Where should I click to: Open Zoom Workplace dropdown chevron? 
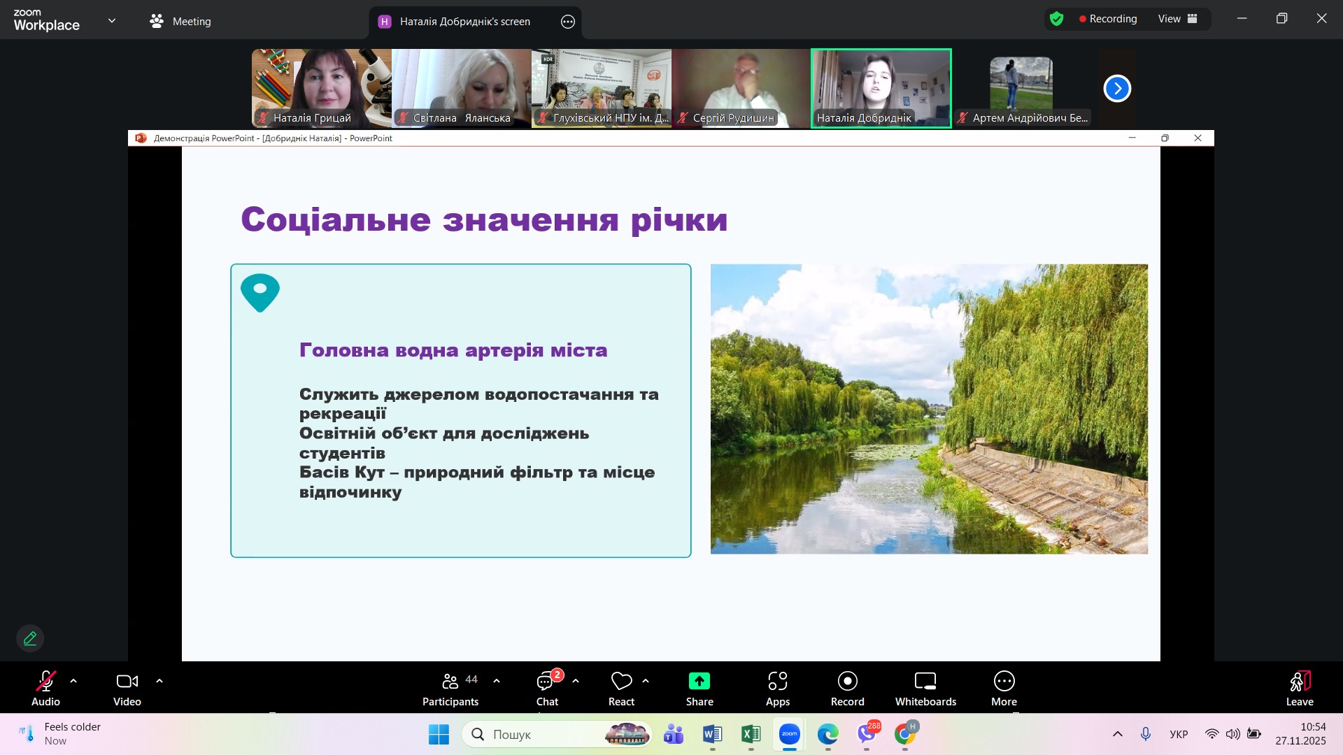[x=112, y=20]
